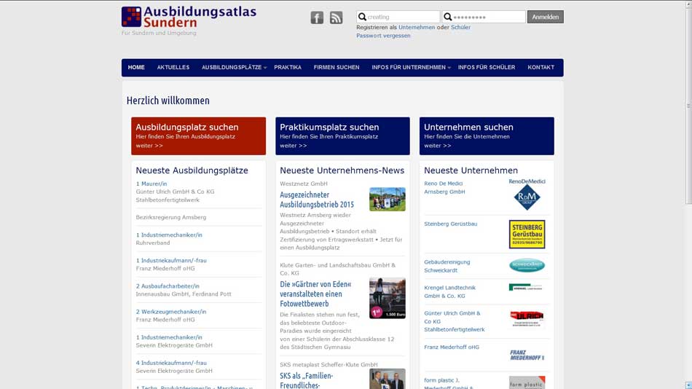Click the Ausbildungsatlas Sundern logo
This screenshot has height=389, width=692.
(189, 17)
